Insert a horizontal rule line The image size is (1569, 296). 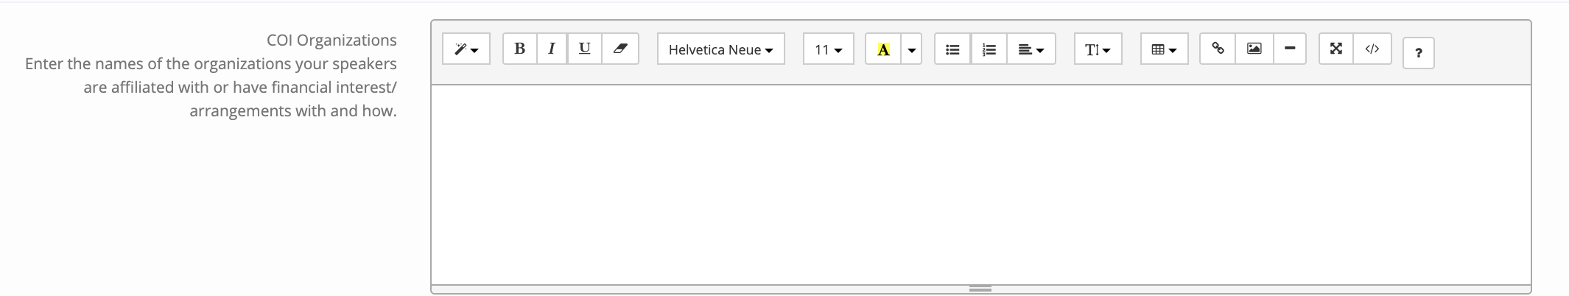[x=1290, y=49]
